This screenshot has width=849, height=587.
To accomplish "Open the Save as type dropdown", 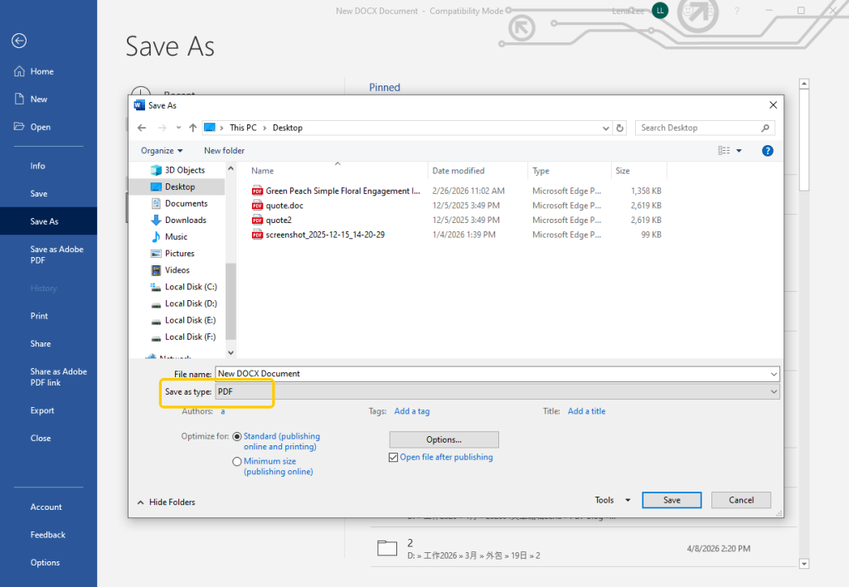I will point(773,391).
